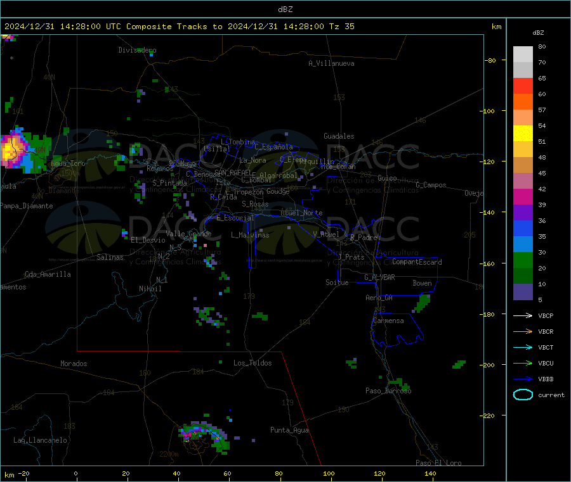Click the Divisadero map label
The image size is (571, 482).
coord(137,50)
